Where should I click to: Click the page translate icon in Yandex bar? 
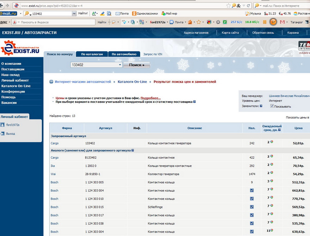pyautogui.click(x=142, y=22)
